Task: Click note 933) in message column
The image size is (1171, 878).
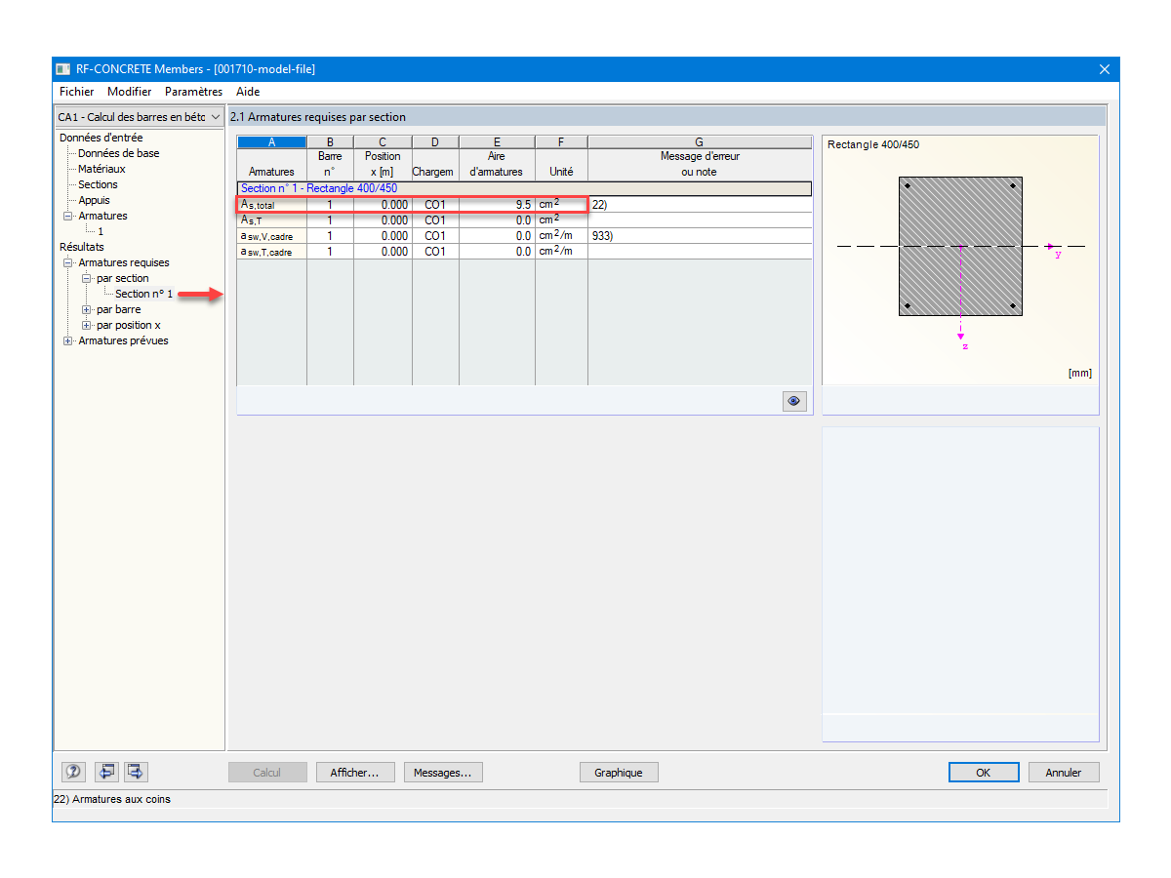Action: point(700,236)
